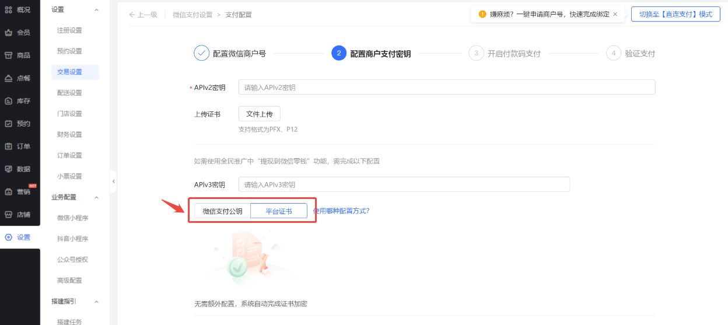Viewport: 728px width, 325px height.
Task: Click 文件上传 upload button
Action: click(x=260, y=114)
